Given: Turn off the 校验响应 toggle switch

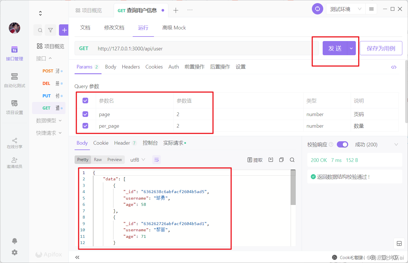Looking at the screenshot, I should click(x=343, y=144).
